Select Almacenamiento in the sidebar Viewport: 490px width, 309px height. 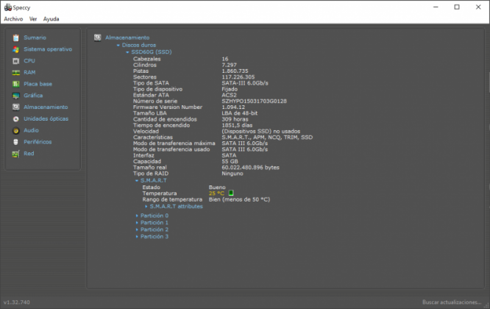click(x=46, y=107)
